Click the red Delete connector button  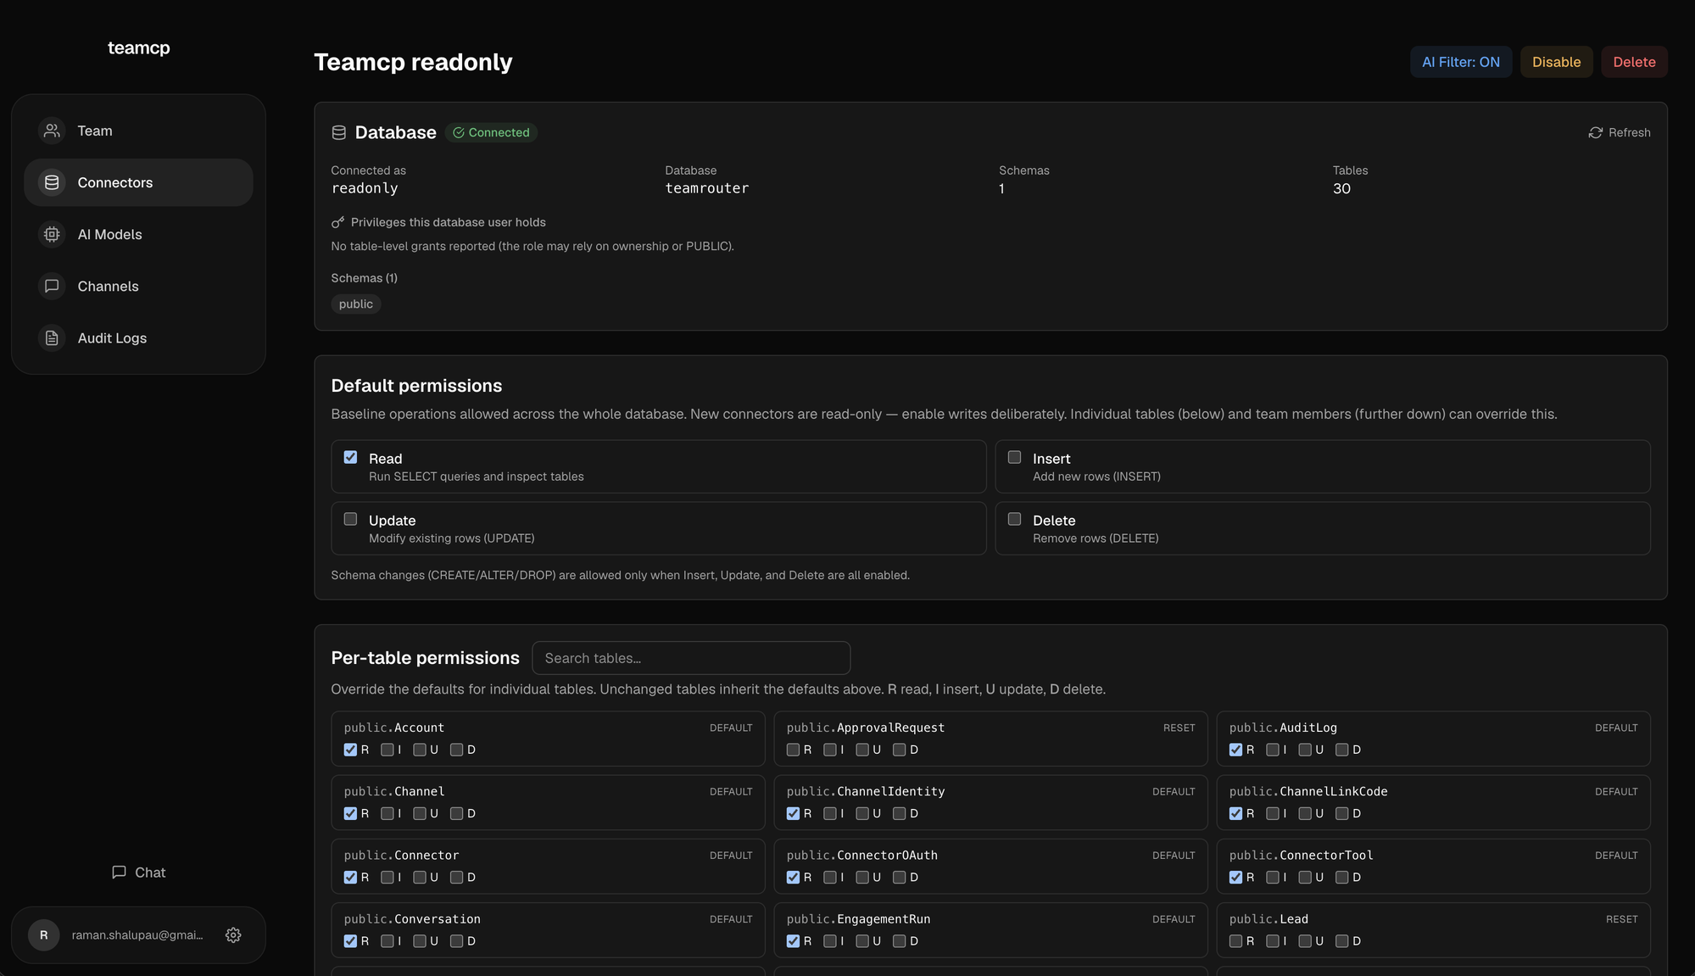click(x=1634, y=62)
